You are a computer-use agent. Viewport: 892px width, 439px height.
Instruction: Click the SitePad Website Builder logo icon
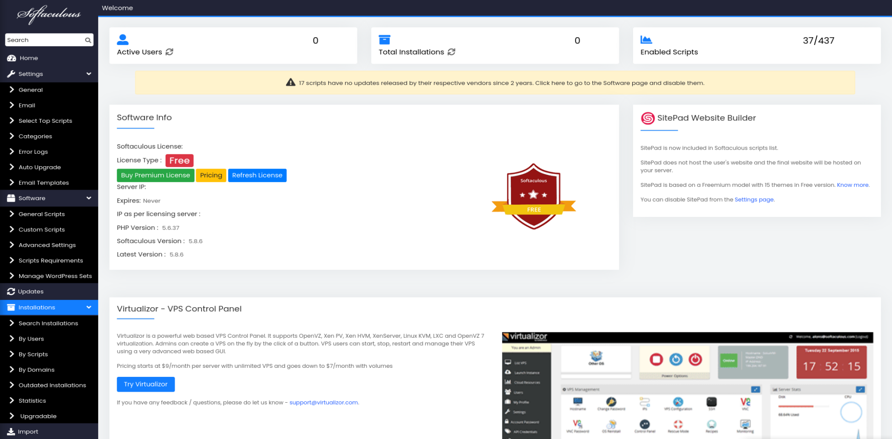[x=647, y=118]
